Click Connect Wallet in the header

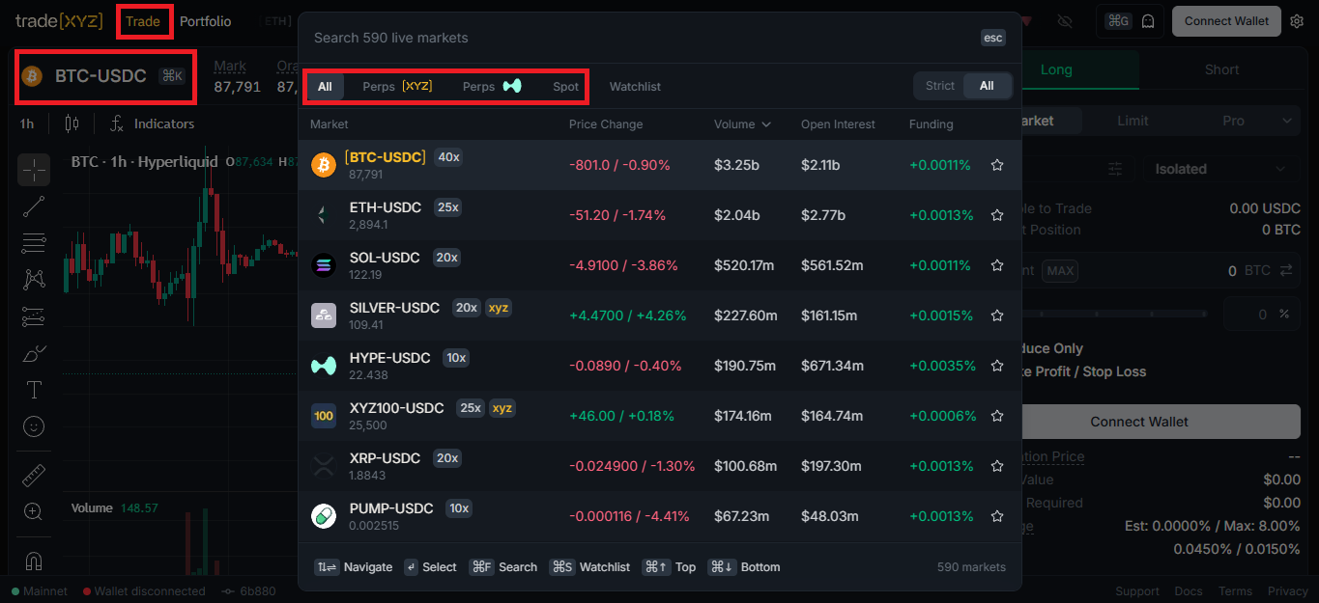point(1226,21)
